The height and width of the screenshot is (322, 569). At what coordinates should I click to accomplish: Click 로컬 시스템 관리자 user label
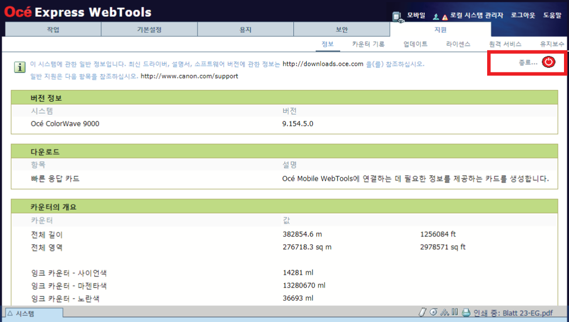477,15
